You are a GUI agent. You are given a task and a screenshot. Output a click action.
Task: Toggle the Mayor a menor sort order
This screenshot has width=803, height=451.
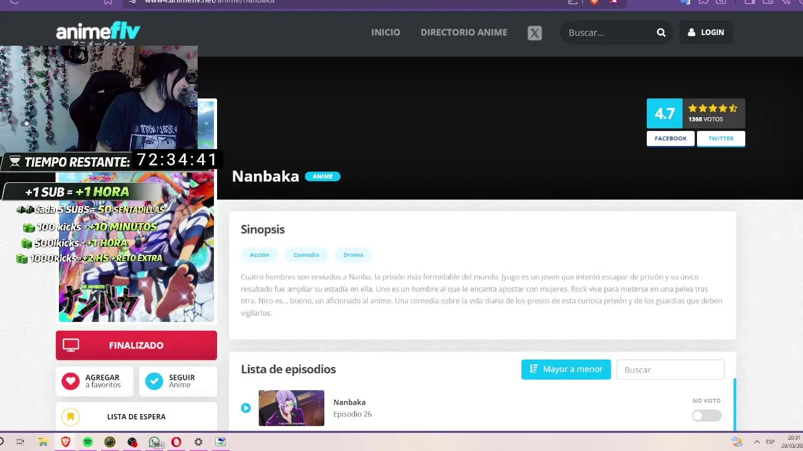tap(566, 369)
